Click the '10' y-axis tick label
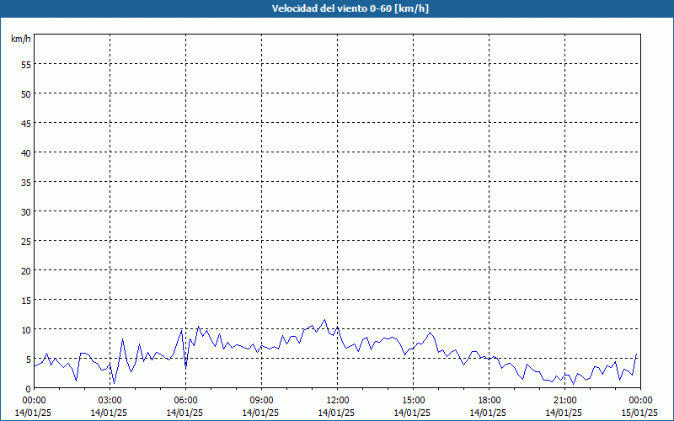 (26, 329)
